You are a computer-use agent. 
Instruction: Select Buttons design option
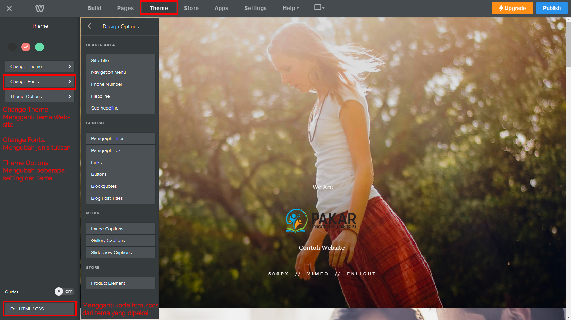tap(121, 174)
